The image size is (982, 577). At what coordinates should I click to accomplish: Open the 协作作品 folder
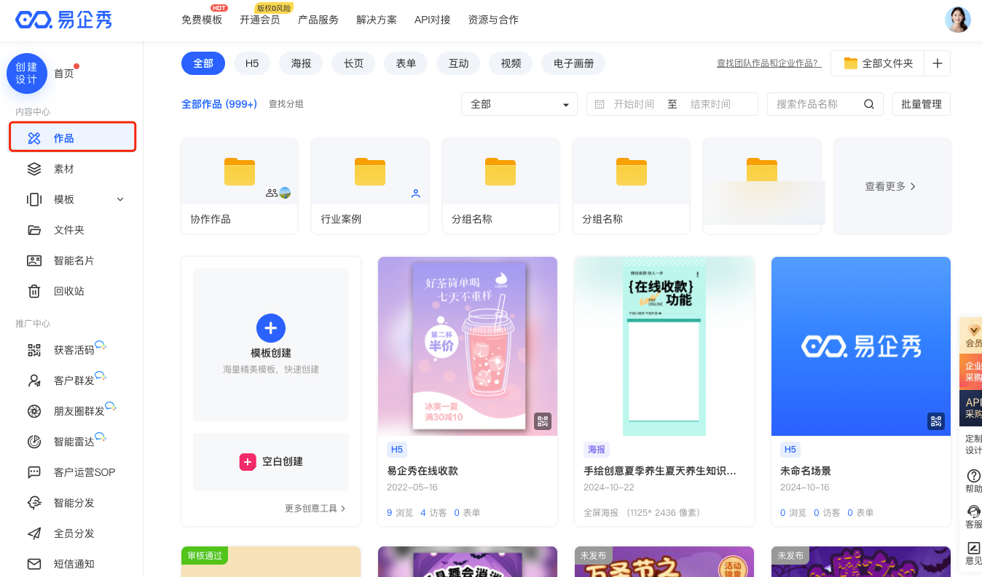(239, 186)
